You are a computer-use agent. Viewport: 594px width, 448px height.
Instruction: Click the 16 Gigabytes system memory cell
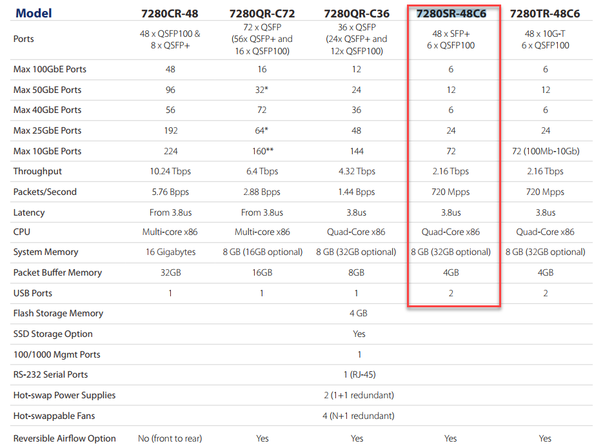[x=170, y=252]
